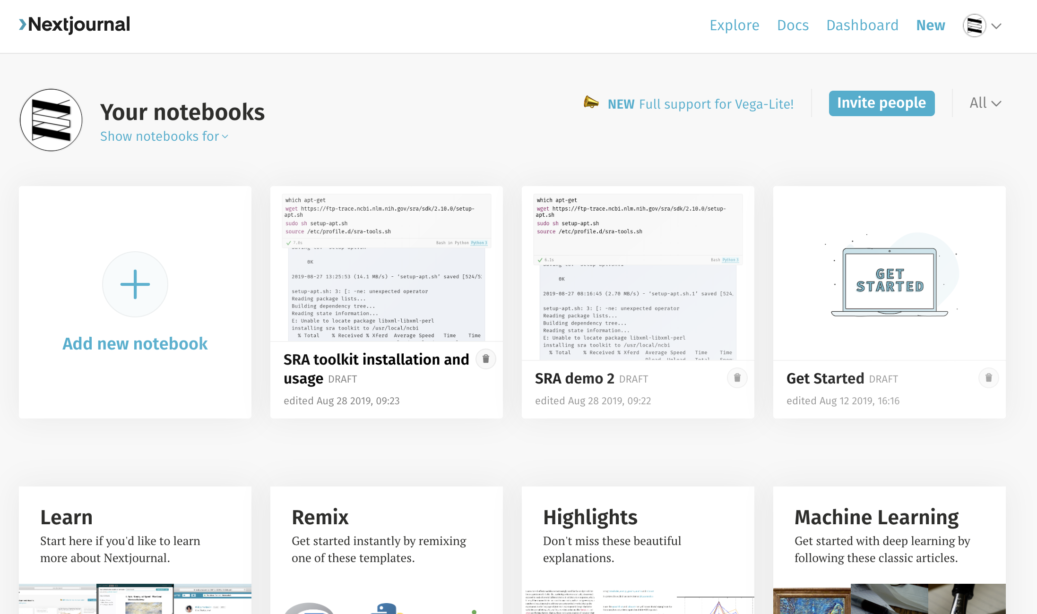
Task: Click the Invite people button
Action: tap(881, 103)
